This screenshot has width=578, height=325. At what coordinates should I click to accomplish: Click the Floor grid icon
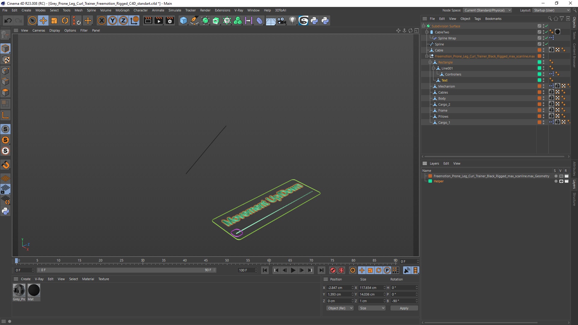tap(271, 20)
